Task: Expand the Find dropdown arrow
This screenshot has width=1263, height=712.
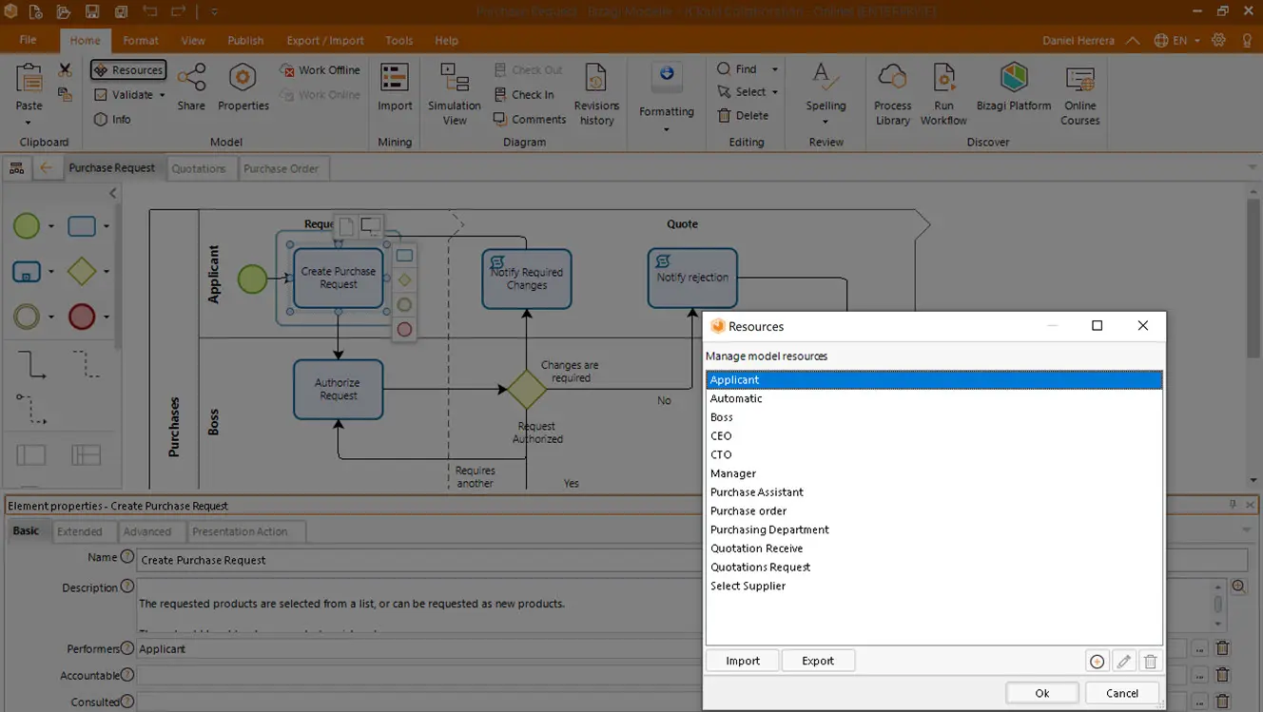Action: [x=774, y=69]
